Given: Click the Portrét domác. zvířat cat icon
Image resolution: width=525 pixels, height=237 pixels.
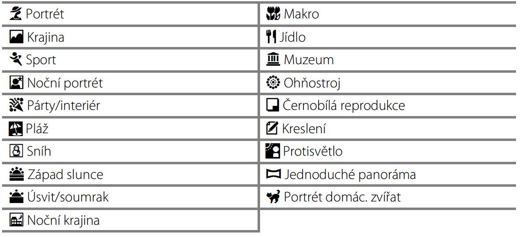Looking at the screenshot, I should click(x=273, y=198).
